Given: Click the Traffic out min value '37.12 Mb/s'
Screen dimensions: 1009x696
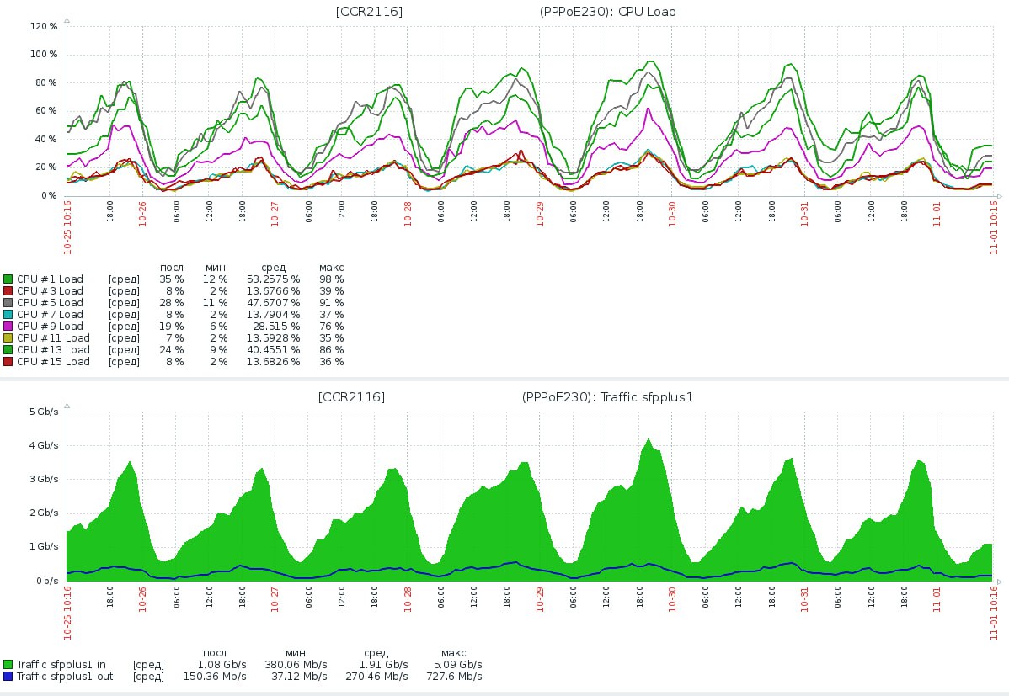Looking at the screenshot, I should (299, 676).
